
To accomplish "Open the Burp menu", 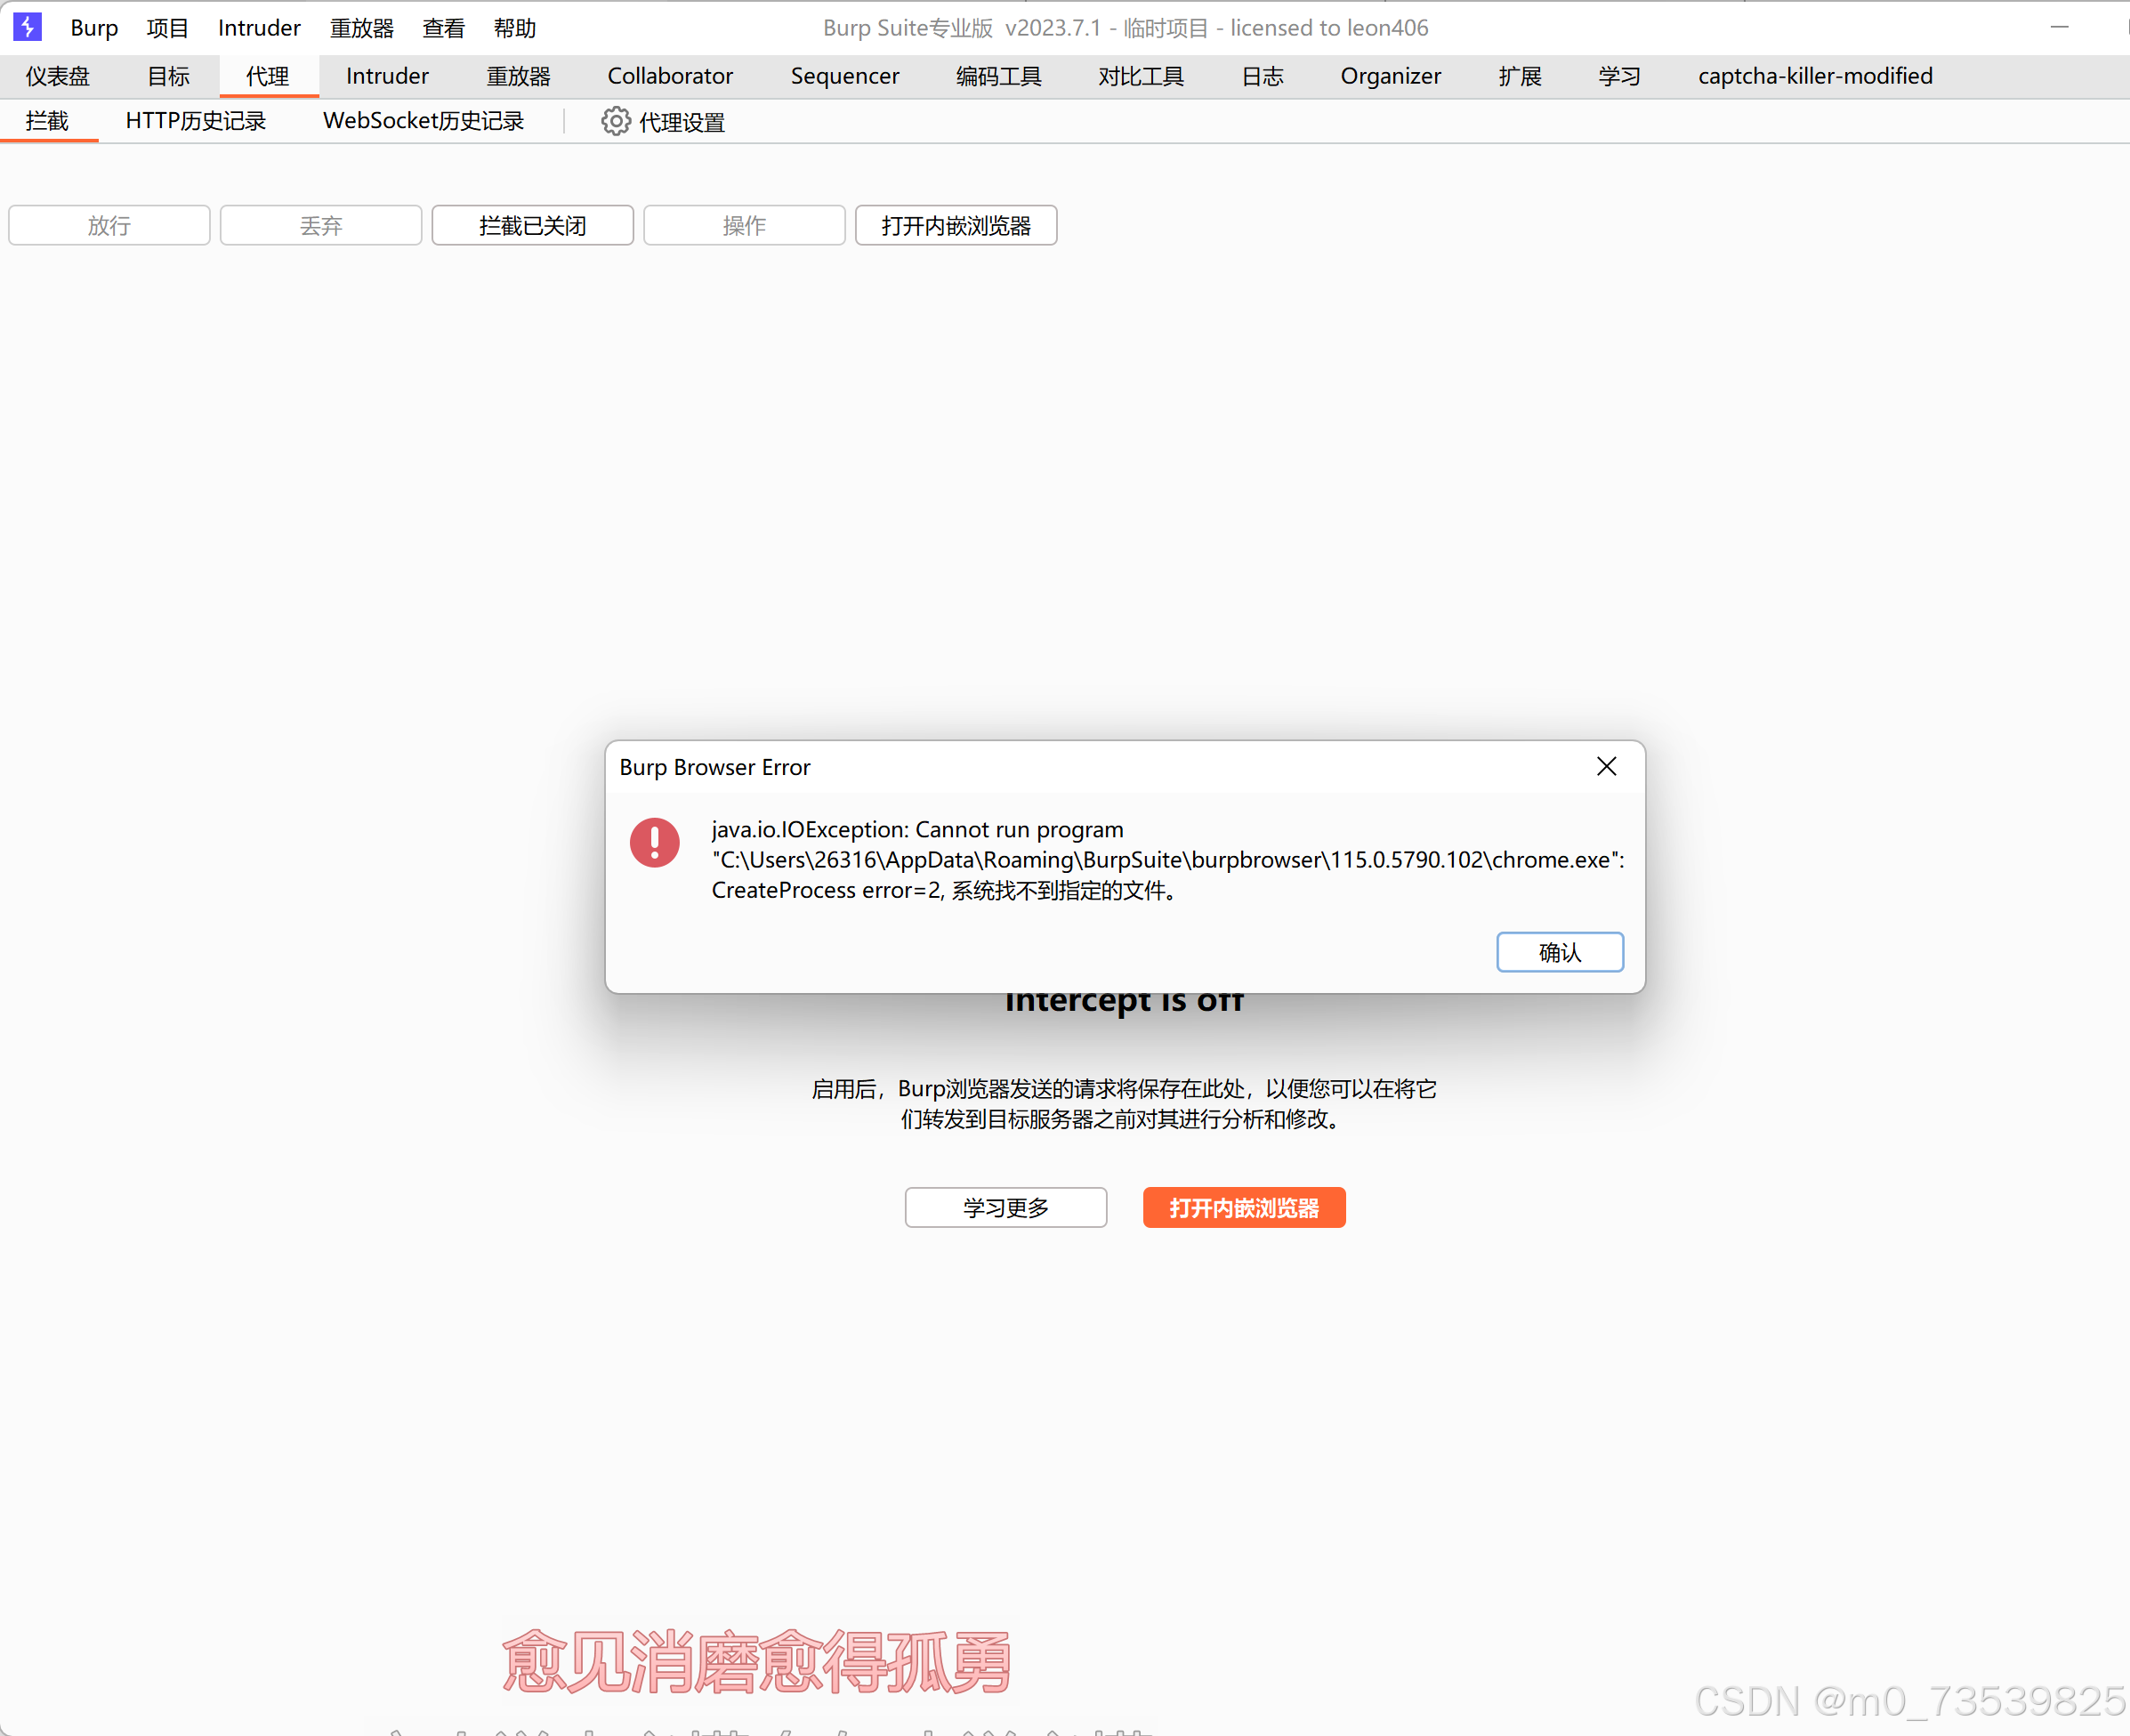I will (x=94, y=28).
